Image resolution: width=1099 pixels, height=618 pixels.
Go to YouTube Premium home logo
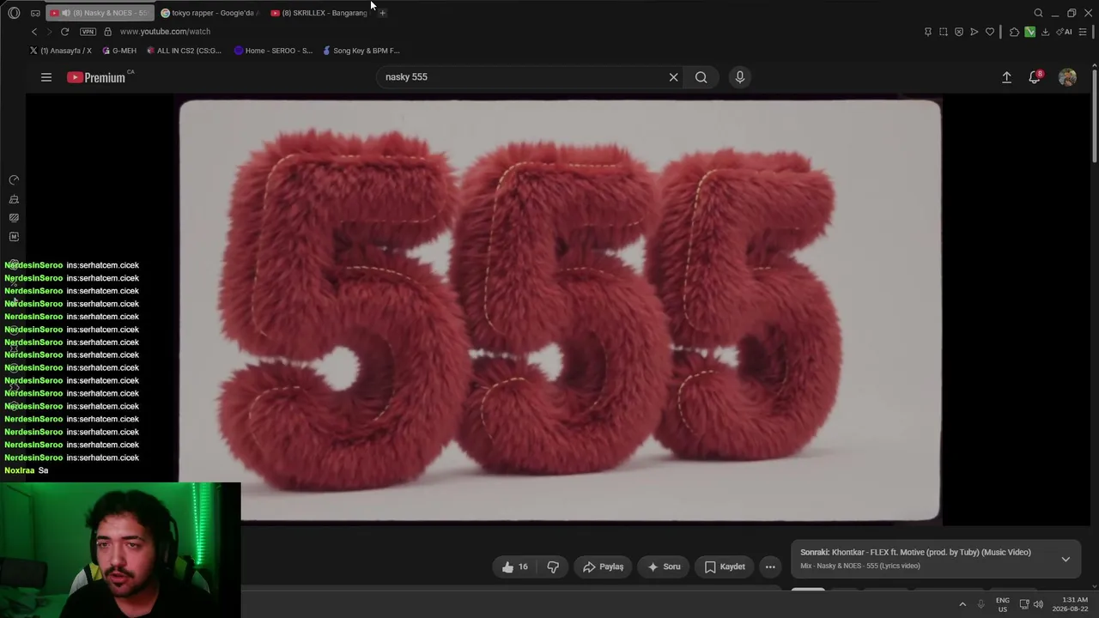tap(97, 77)
